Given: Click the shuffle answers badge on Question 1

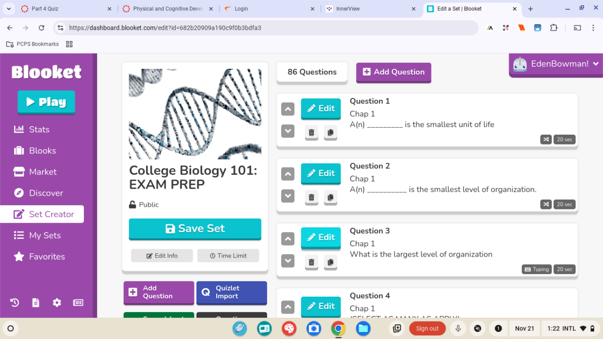Looking at the screenshot, I should (546, 139).
